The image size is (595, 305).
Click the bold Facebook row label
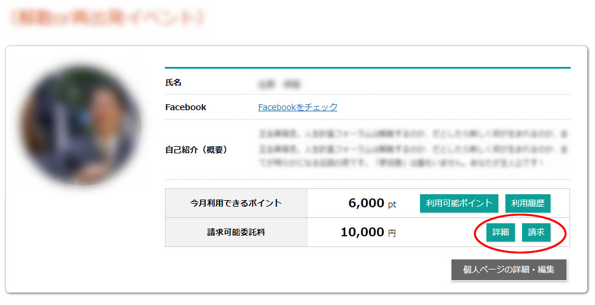point(186,107)
